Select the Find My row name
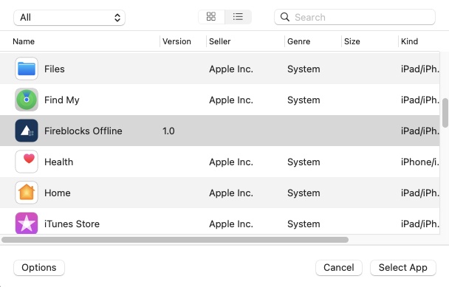Viewport: 449px width, 287px height. 62,100
